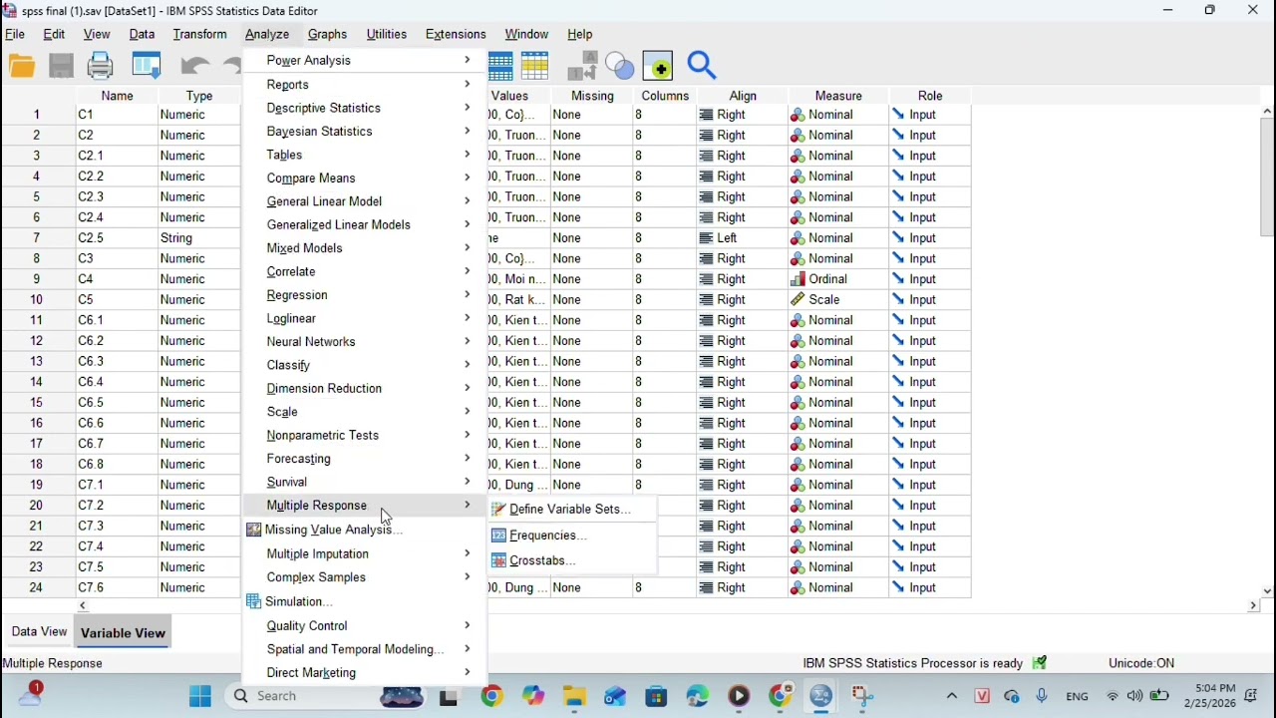Screen dimensions: 1276x718
Task: Select row number 7 header
Action: pos(37,238)
